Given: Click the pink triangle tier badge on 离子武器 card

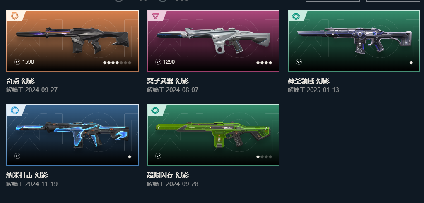Looking at the screenshot, I should click(155, 16).
